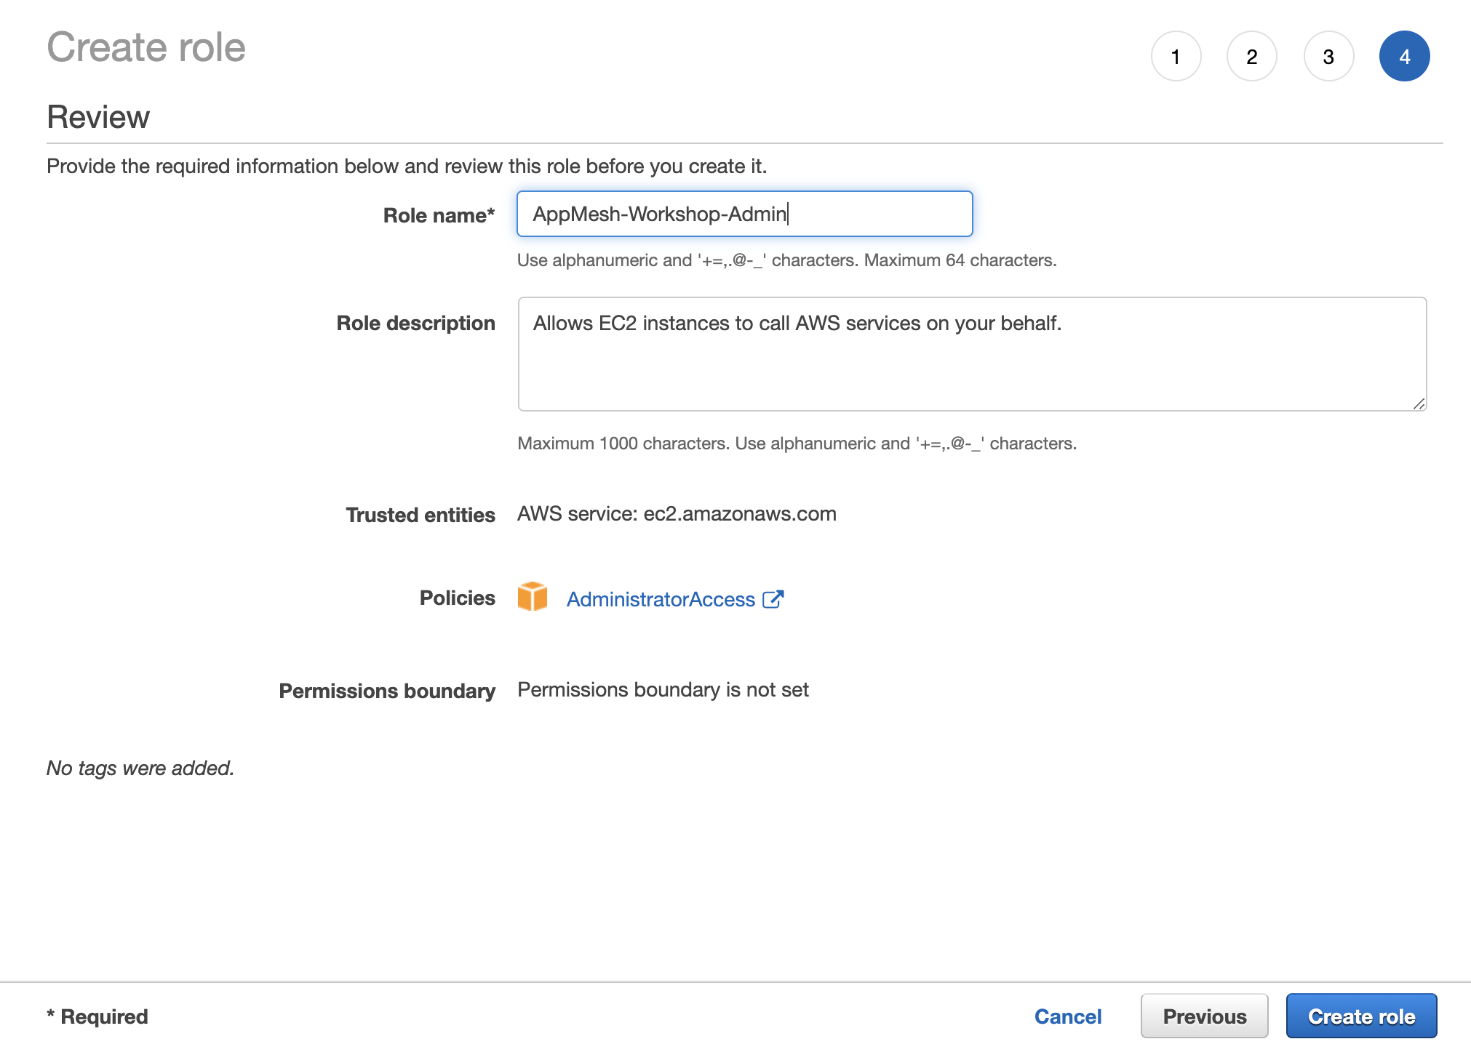Image resolution: width=1471 pixels, height=1047 pixels.
Task: Open external link icon beside AdministratorAccess
Action: pos(773,599)
